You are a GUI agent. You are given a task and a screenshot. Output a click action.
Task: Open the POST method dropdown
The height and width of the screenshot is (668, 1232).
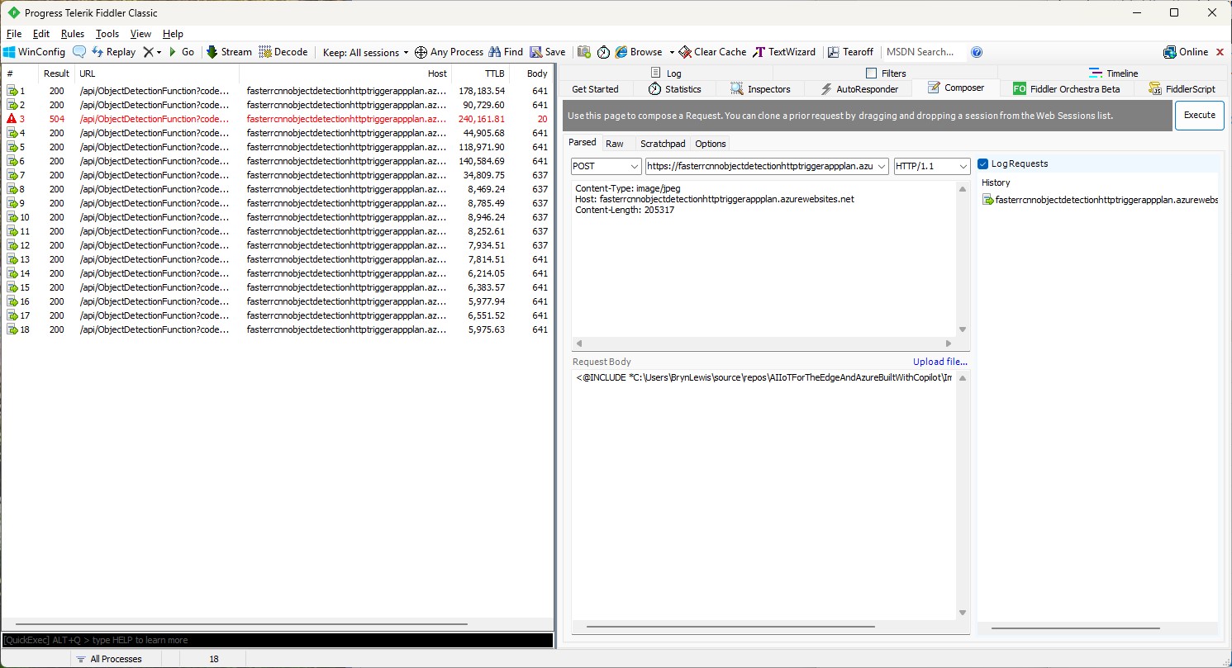click(x=606, y=166)
